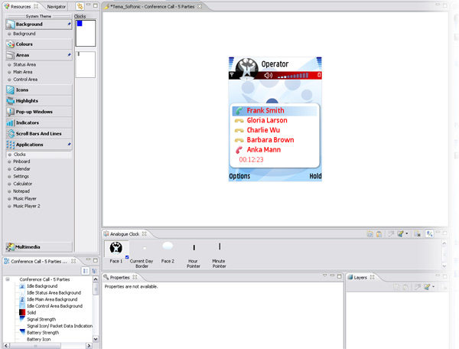Select the Face 1 clock element
459x349 pixels.
pyautogui.click(x=116, y=248)
